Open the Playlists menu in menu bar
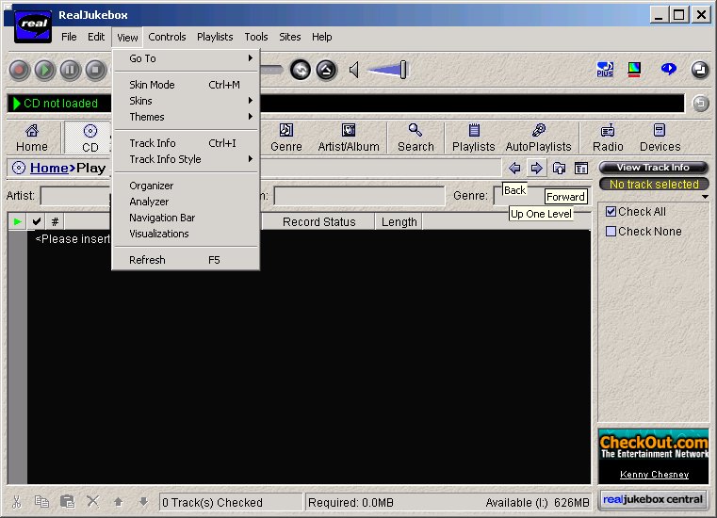 215,37
